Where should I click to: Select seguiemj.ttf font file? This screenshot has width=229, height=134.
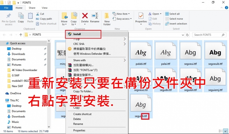(215, 80)
